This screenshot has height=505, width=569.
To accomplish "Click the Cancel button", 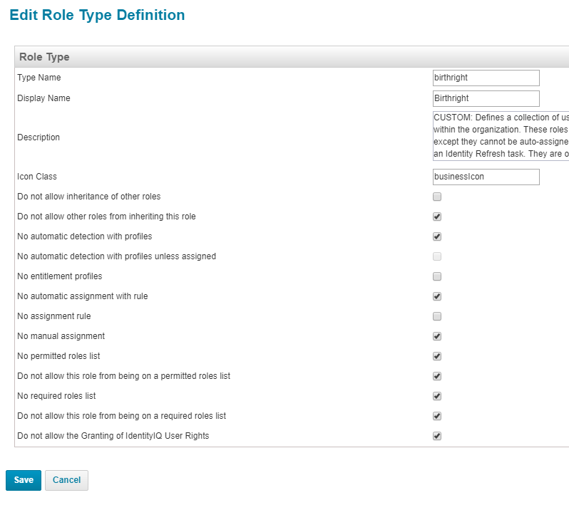I will (x=66, y=480).
